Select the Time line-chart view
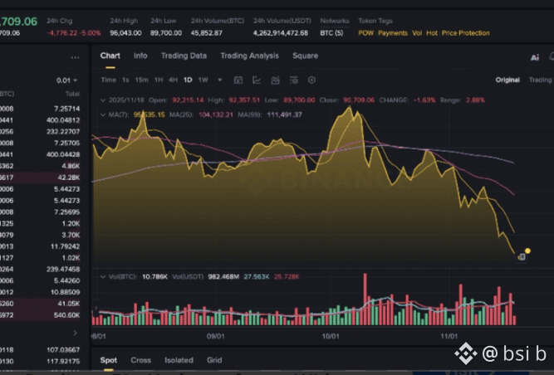 tap(109, 80)
